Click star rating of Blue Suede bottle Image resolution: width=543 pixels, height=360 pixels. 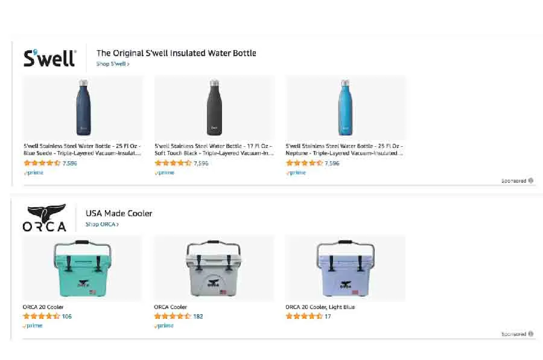coord(42,163)
